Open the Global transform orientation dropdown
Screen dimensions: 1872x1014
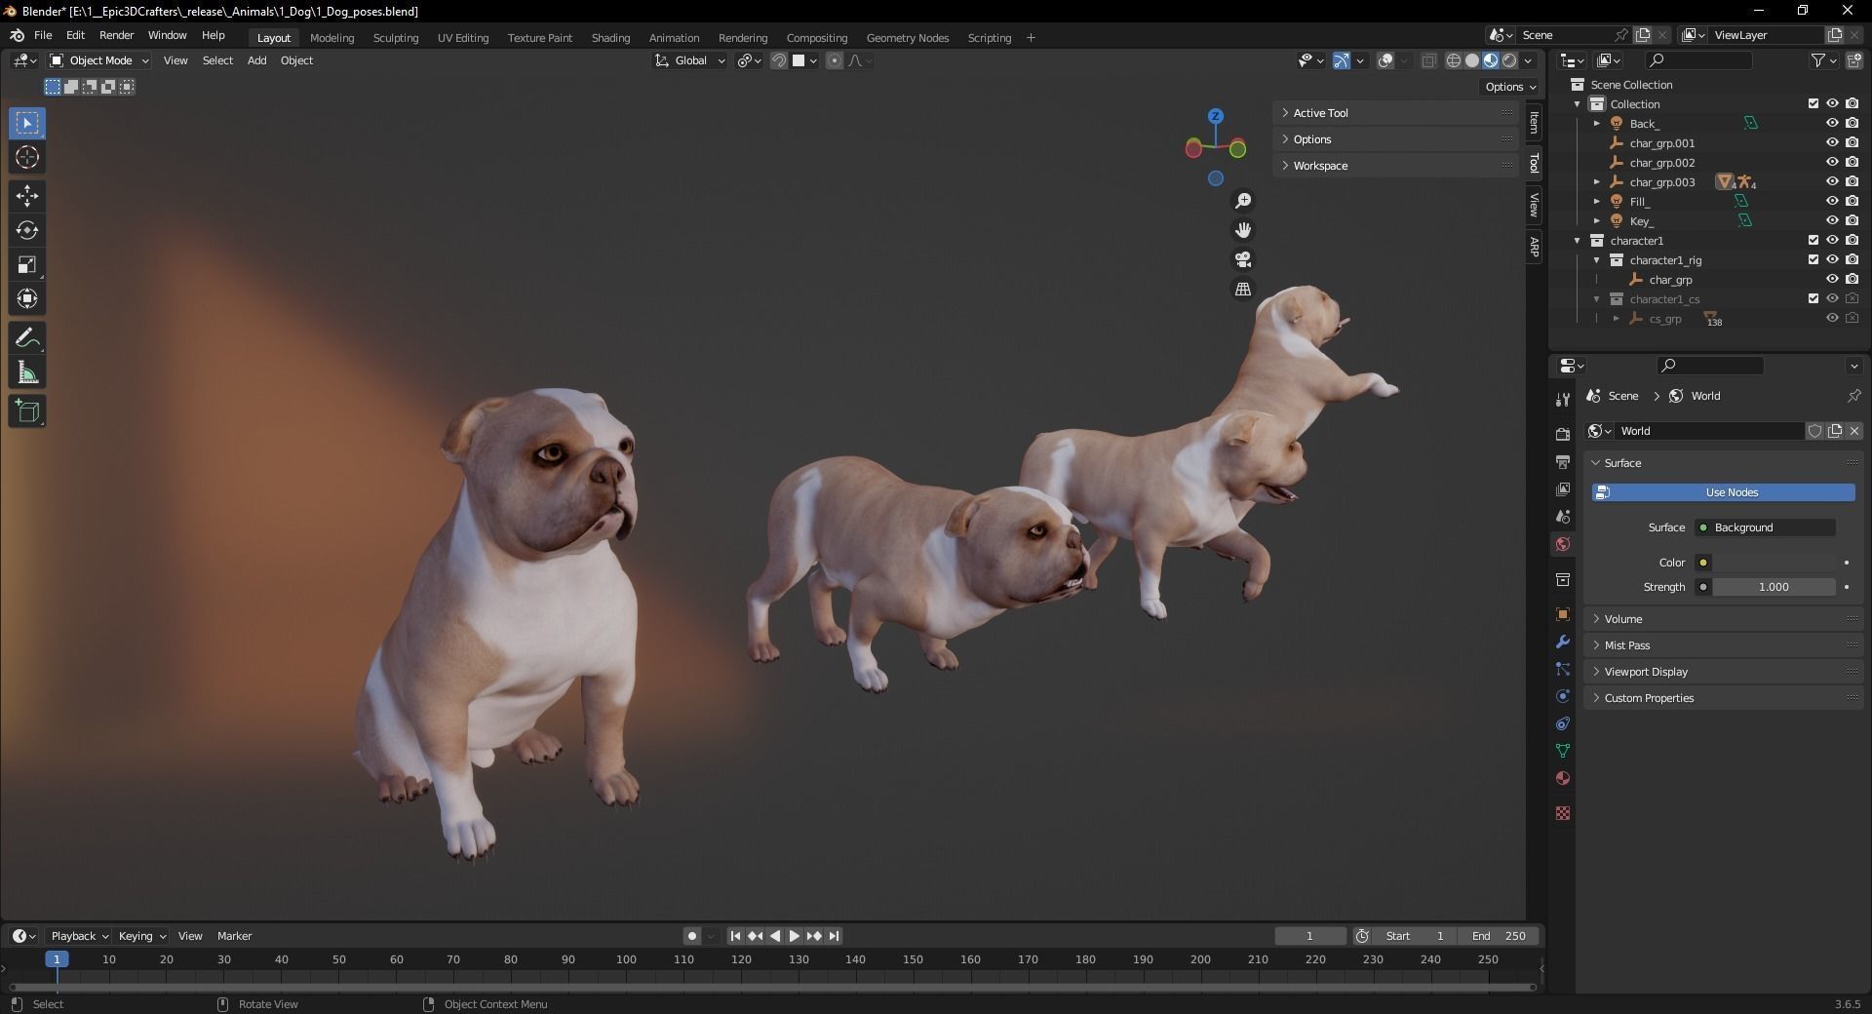(x=690, y=60)
